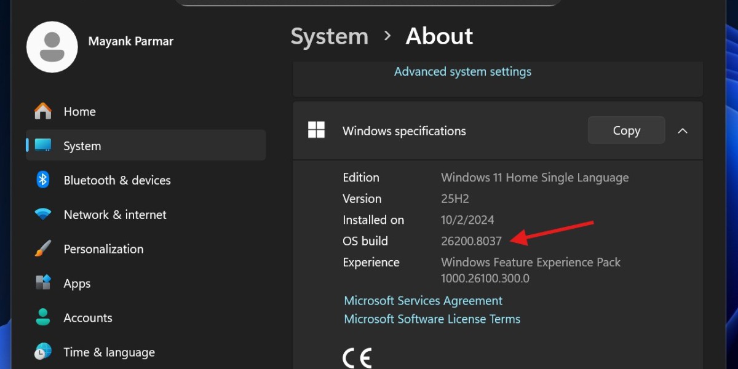This screenshot has height=369, width=738.
Task: Select the Personalization paintbrush icon
Action: [43, 249]
